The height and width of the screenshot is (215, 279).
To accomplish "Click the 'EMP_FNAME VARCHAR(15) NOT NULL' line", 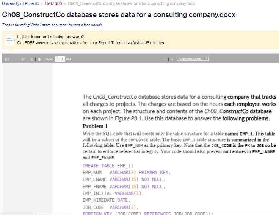I will pyautogui.click(x=124, y=186).
